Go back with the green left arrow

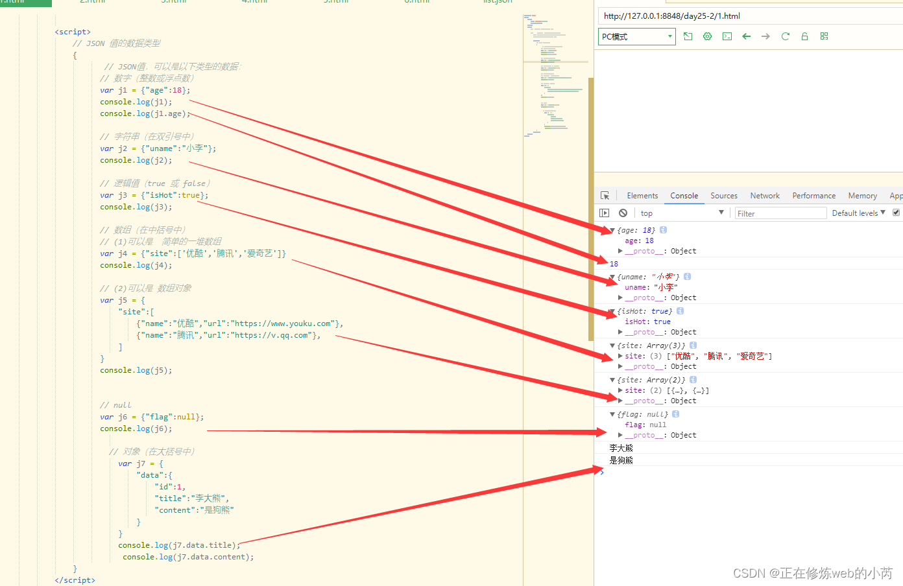pyautogui.click(x=747, y=36)
